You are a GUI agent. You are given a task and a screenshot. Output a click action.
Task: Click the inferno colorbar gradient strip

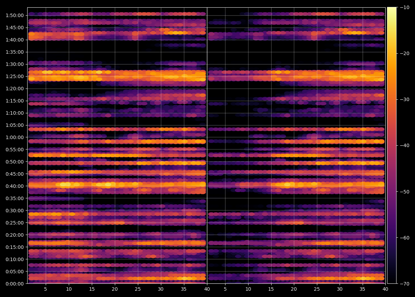(392, 145)
